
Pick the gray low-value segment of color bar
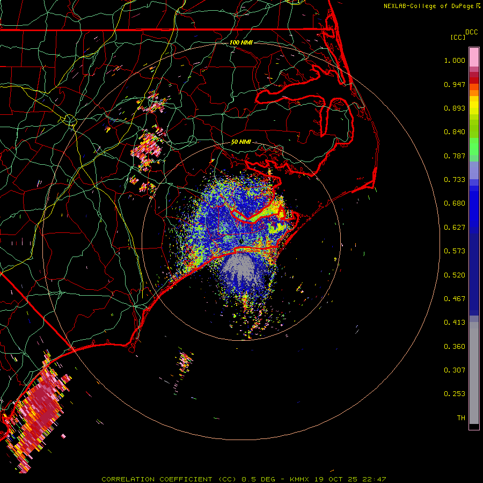[x=474, y=373]
